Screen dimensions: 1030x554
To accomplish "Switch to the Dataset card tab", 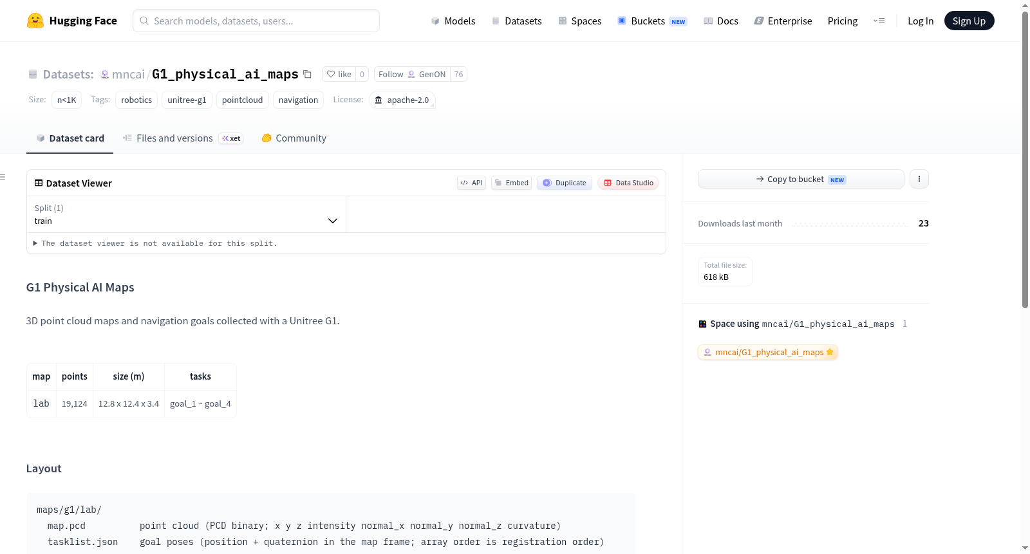I will 70,138.
